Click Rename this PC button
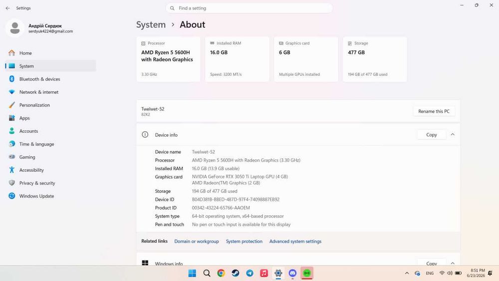 pyautogui.click(x=434, y=111)
